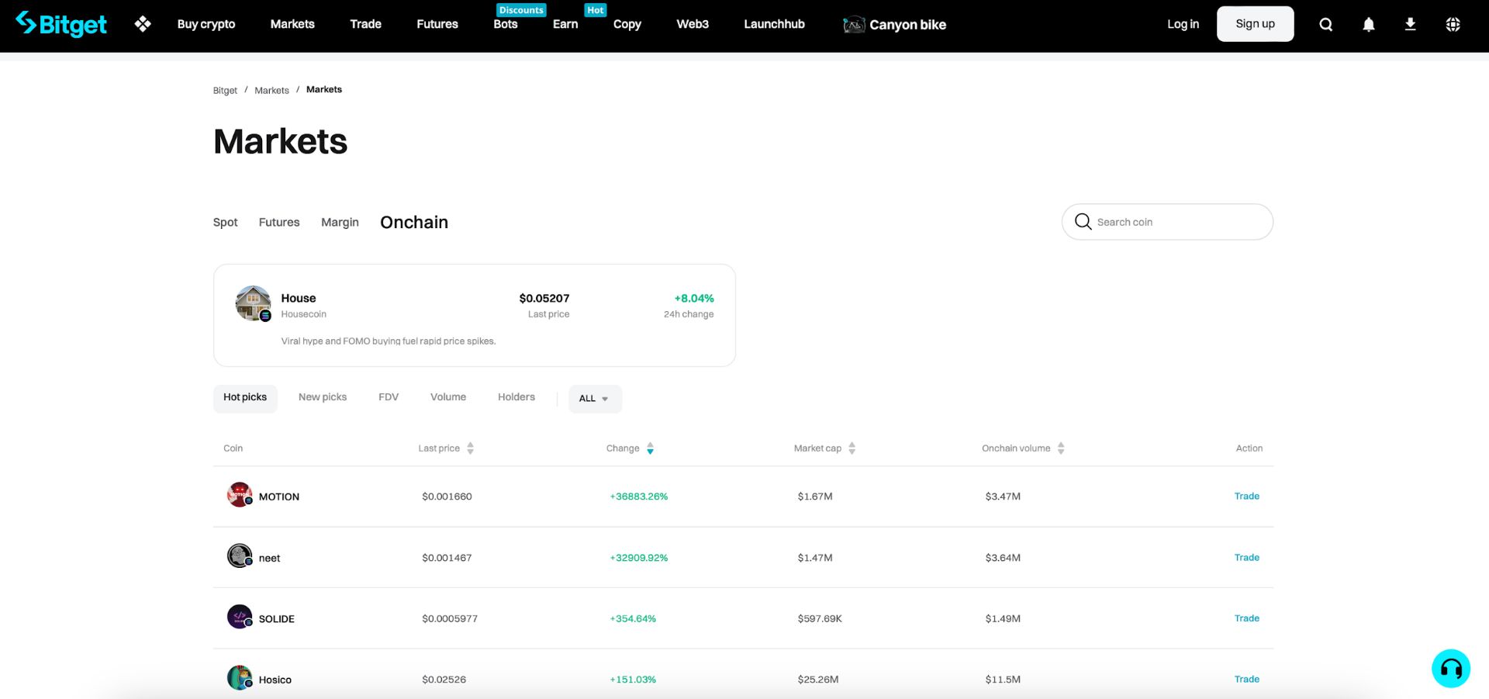Click the House last price $0.05207

[544, 299]
